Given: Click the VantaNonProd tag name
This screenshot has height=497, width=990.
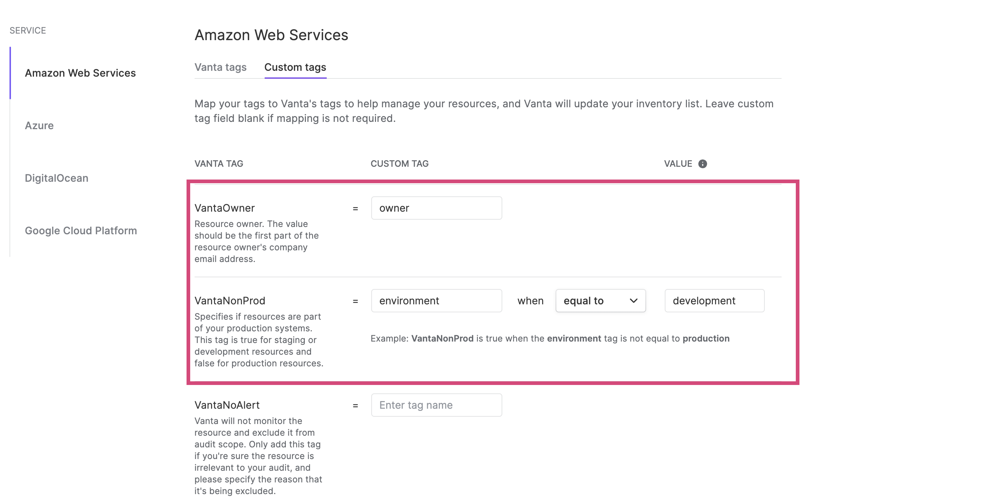Looking at the screenshot, I should click(x=230, y=300).
